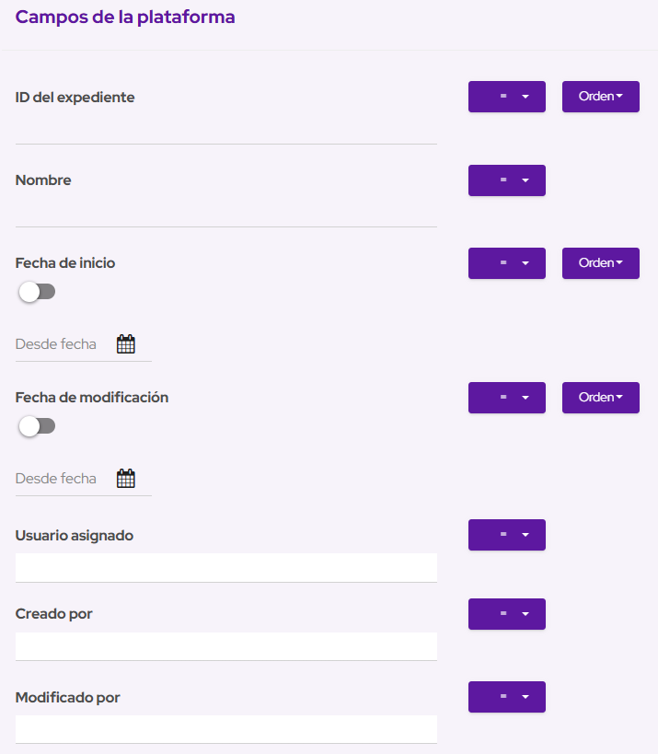Image resolution: width=658 pixels, height=754 pixels.
Task: Open operator dropdown for Creado por
Action: pyautogui.click(x=507, y=614)
